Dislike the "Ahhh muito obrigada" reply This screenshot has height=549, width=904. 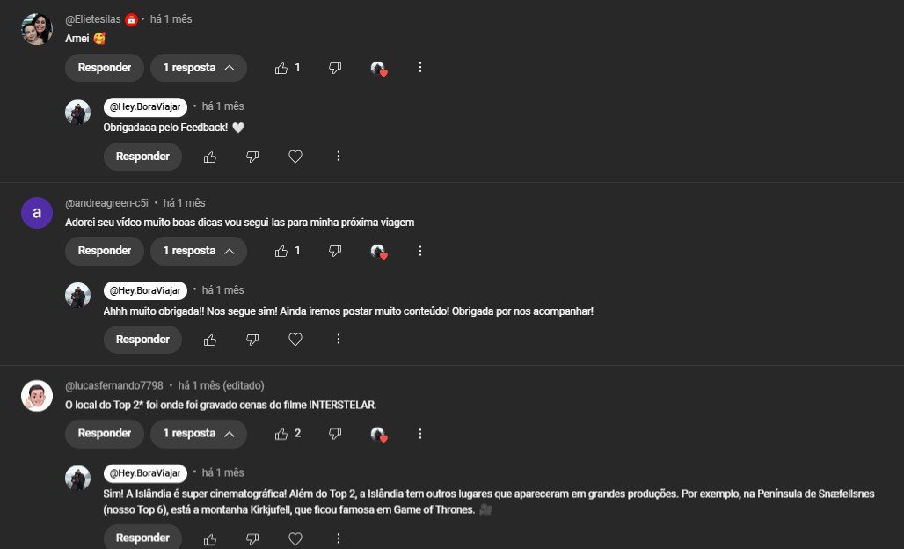tap(252, 340)
